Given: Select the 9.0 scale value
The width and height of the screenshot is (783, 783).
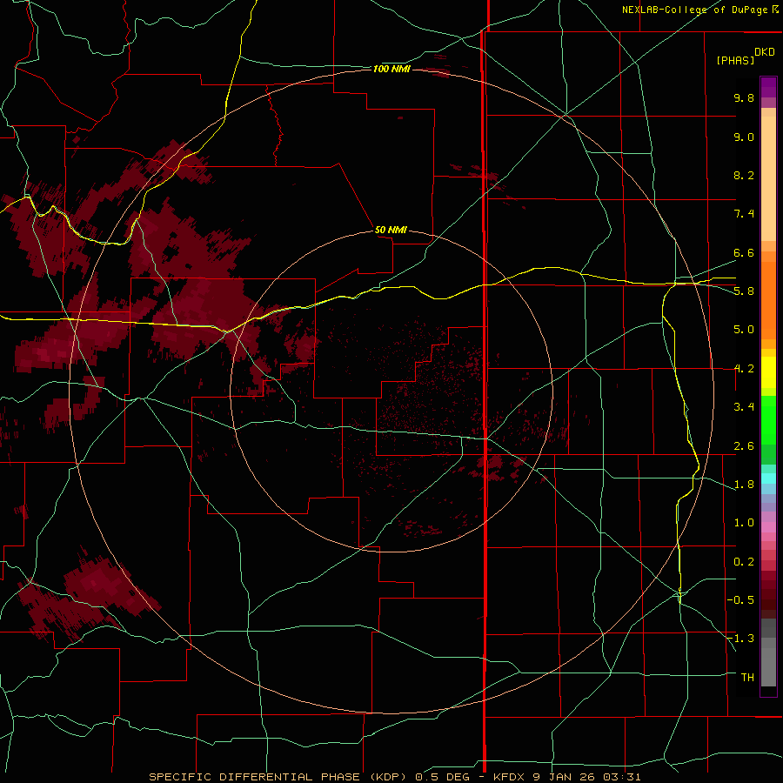Looking at the screenshot, I should tap(744, 137).
